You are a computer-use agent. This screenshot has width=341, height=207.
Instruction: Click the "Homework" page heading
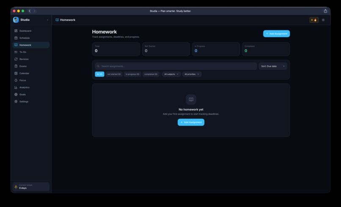pos(104,32)
